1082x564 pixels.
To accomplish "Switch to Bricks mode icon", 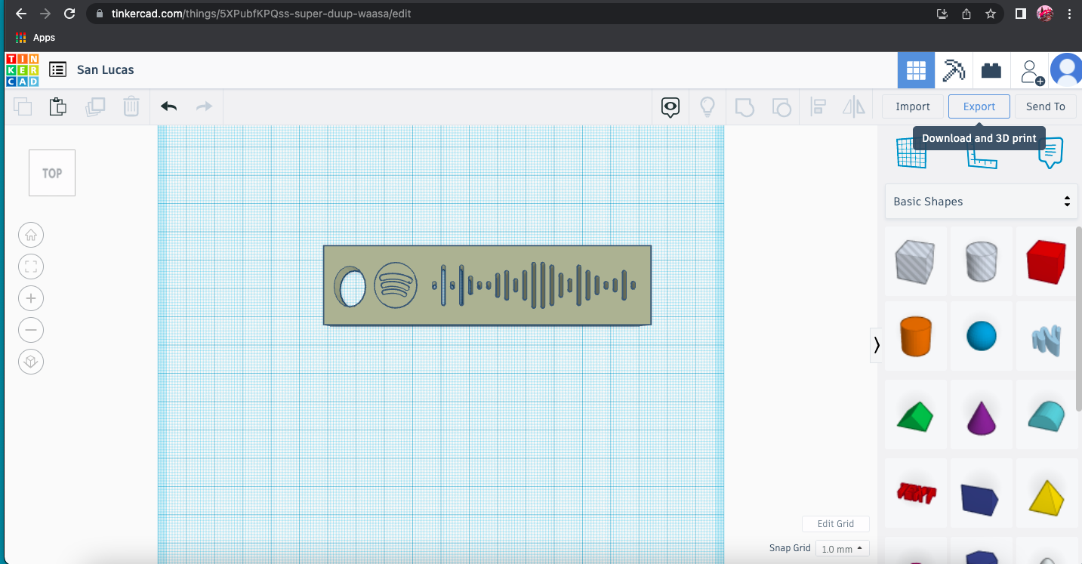I will pos(991,71).
